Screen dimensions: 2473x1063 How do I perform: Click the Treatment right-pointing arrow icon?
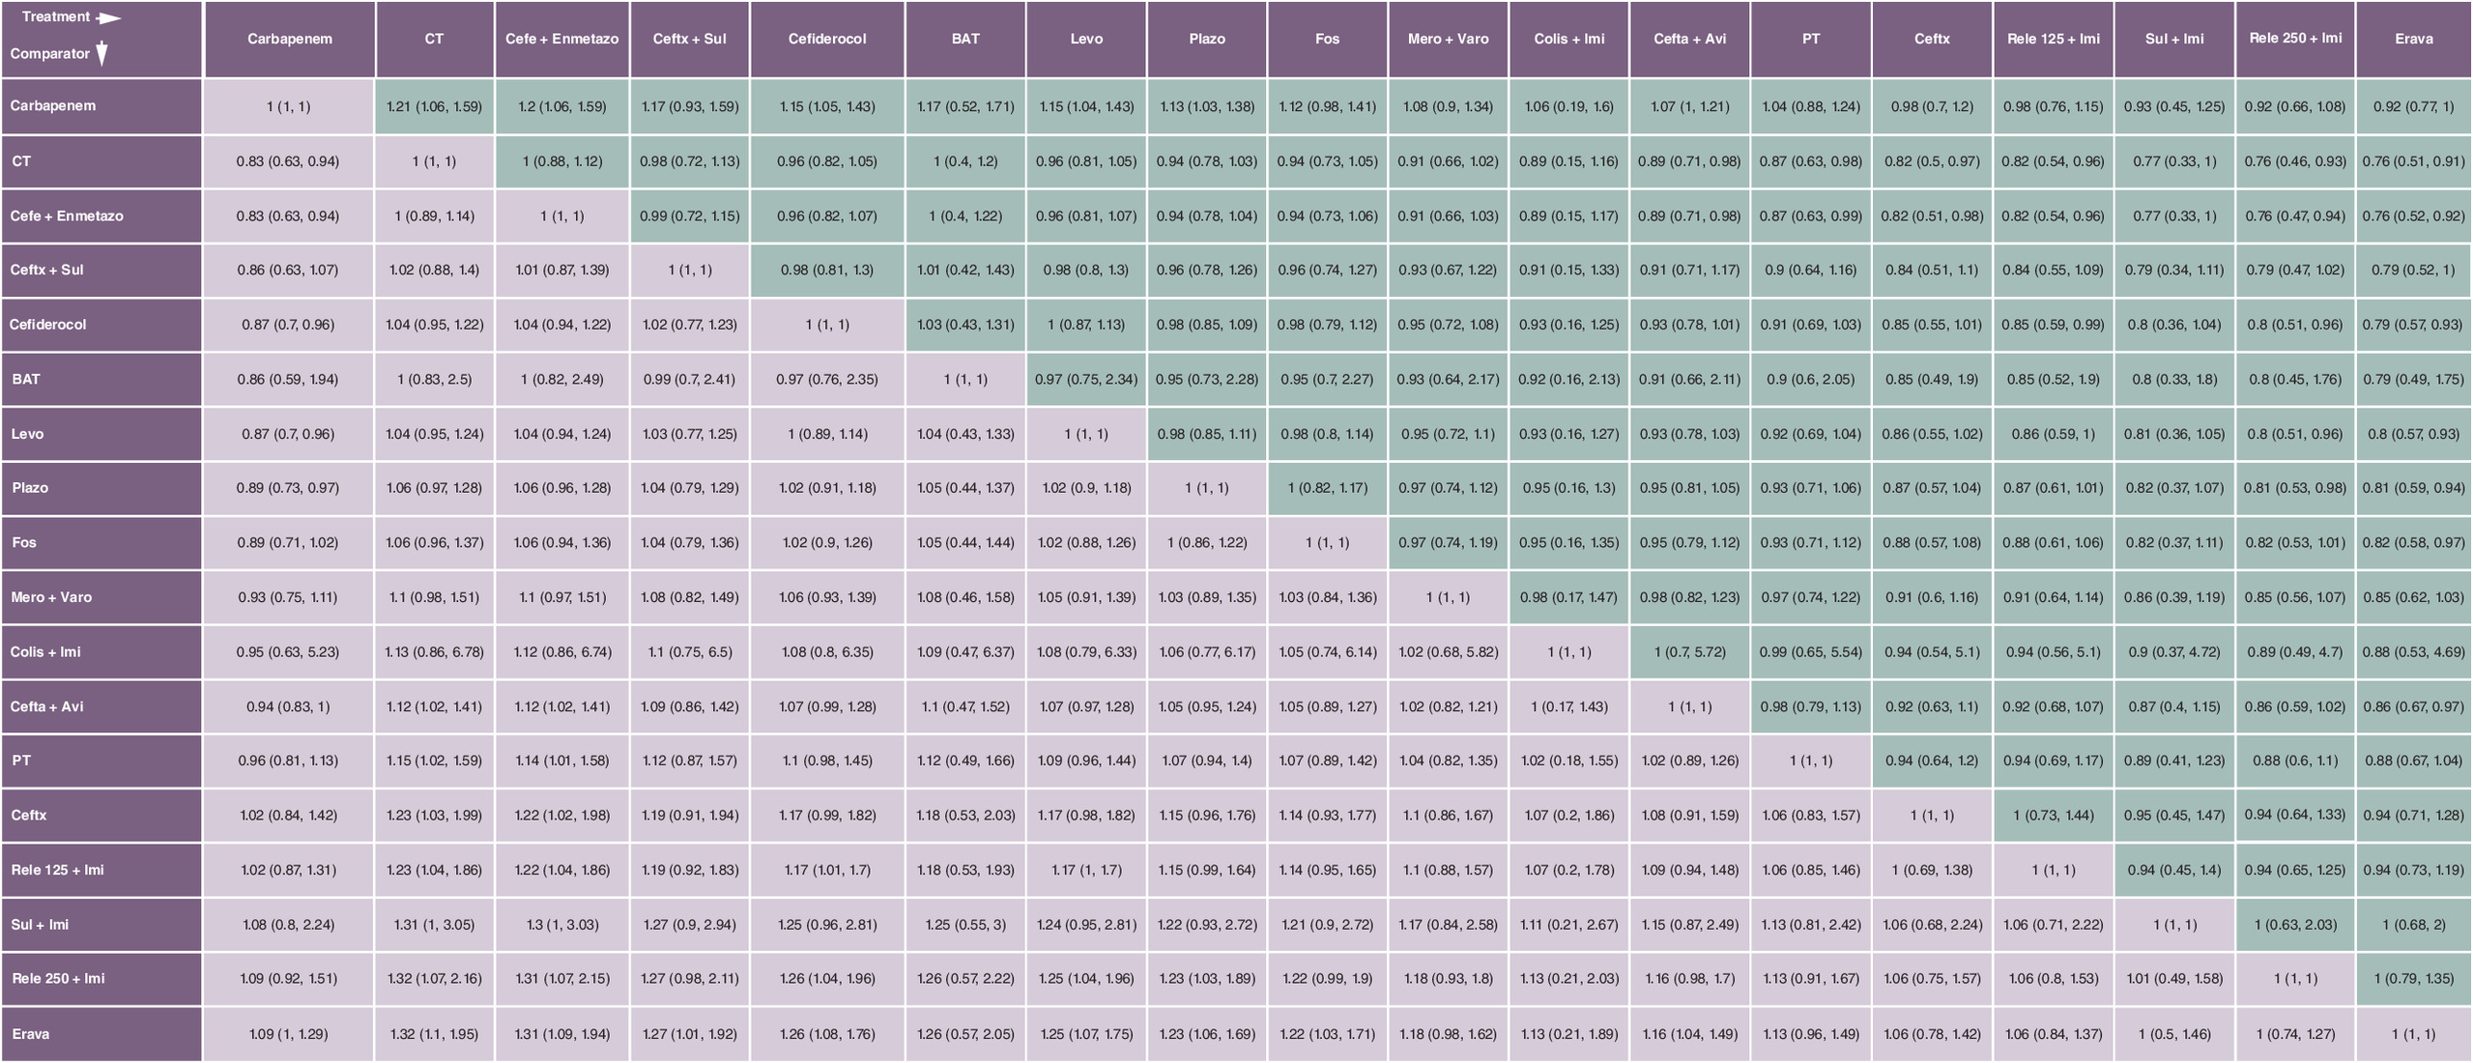pyautogui.click(x=108, y=17)
